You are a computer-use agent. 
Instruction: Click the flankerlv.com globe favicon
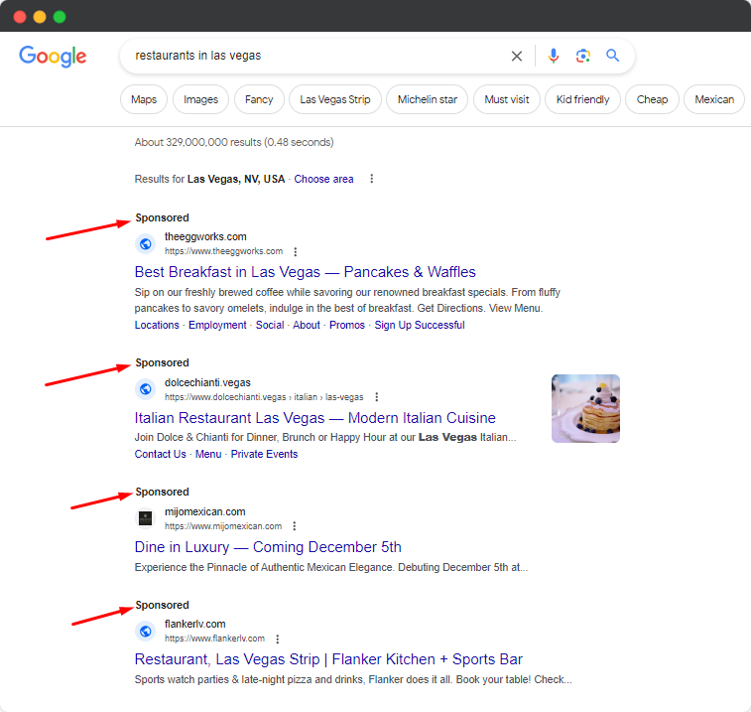click(146, 631)
